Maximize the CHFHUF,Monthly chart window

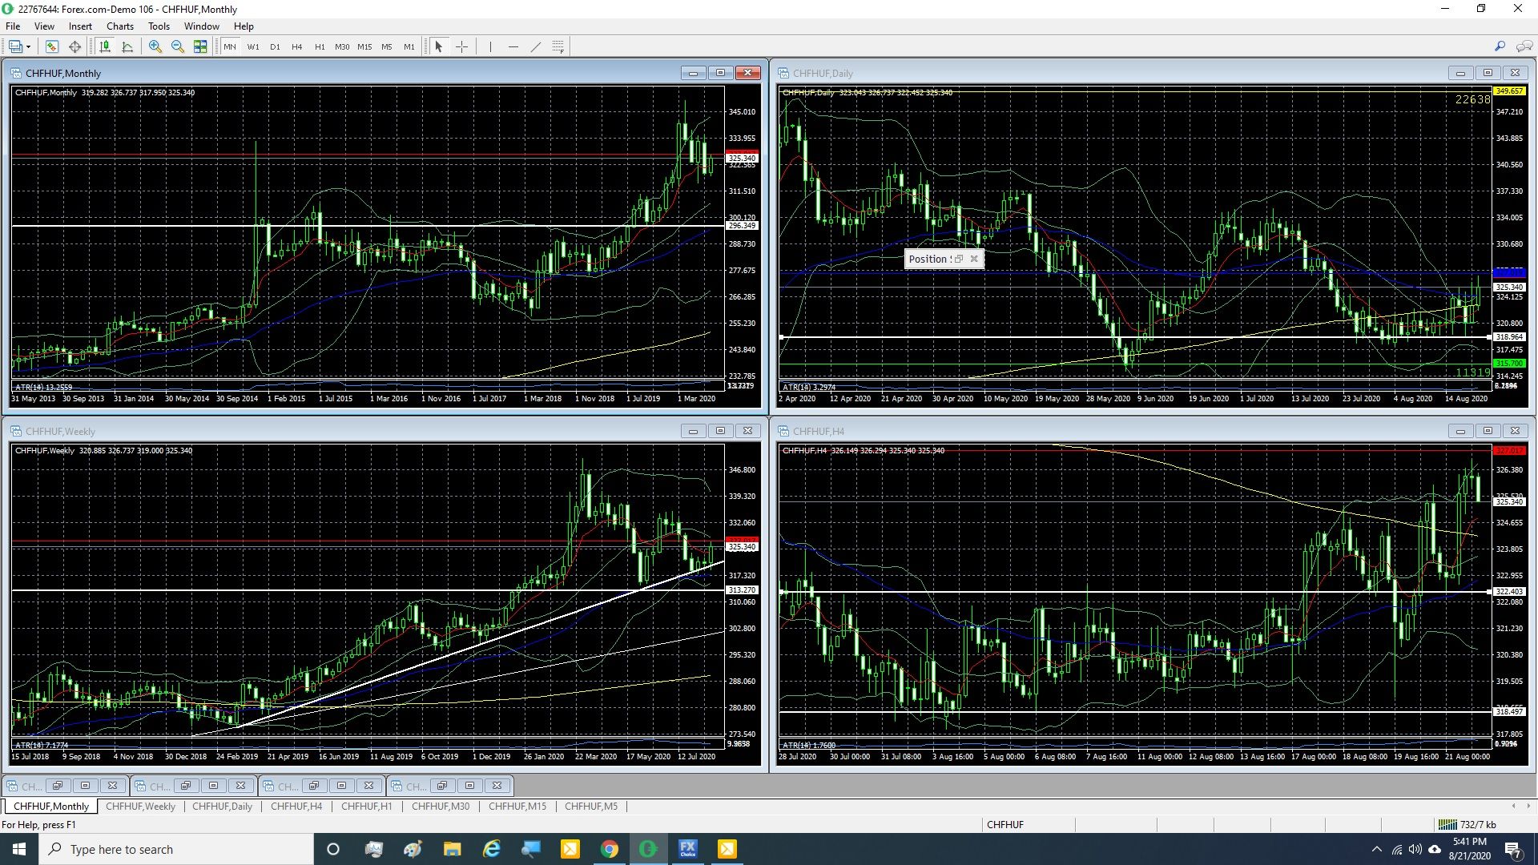(x=720, y=73)
